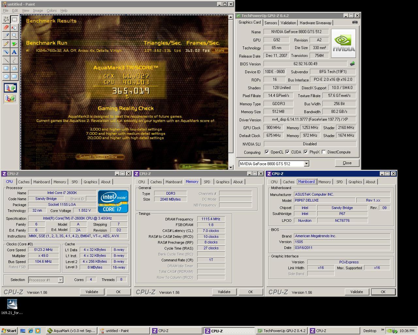Open About tab in the Memory CPU-Z window

tap(238, 182)
